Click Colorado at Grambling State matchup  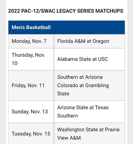click(83, 90)
